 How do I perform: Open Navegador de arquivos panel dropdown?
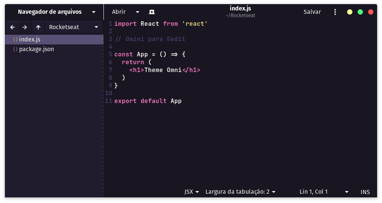tap(94, 12)
